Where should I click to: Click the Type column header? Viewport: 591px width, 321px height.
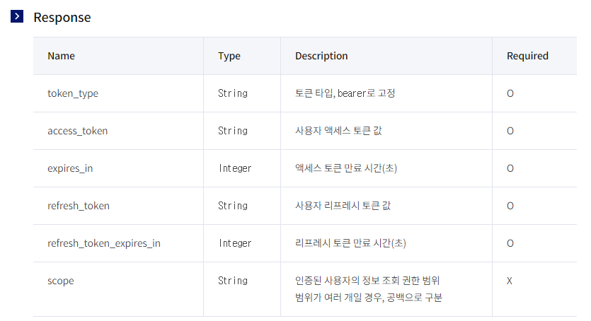click(x=229, y=56)
